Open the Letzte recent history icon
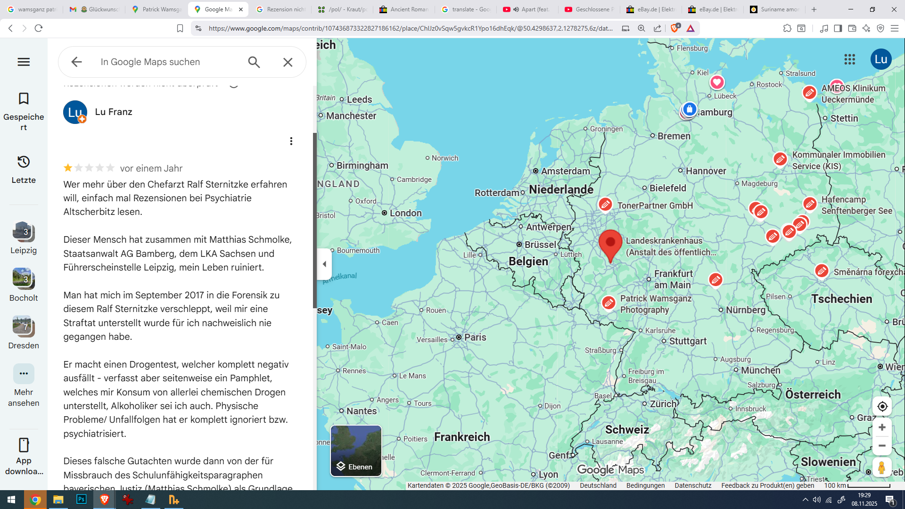Screen dimensions: 905x509 [24, 162]
